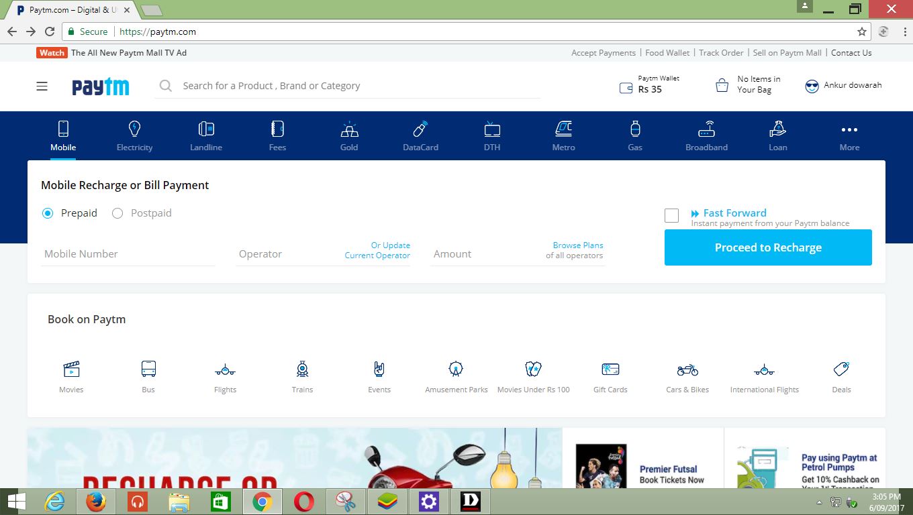The height and width of the screenshot is (515, 913).
Task: Click Proceed to Recharge button
Action: [768, 247]
